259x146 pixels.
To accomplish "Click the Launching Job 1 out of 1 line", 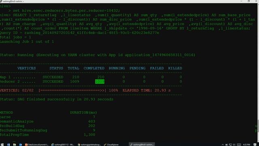I will point(27,42).
